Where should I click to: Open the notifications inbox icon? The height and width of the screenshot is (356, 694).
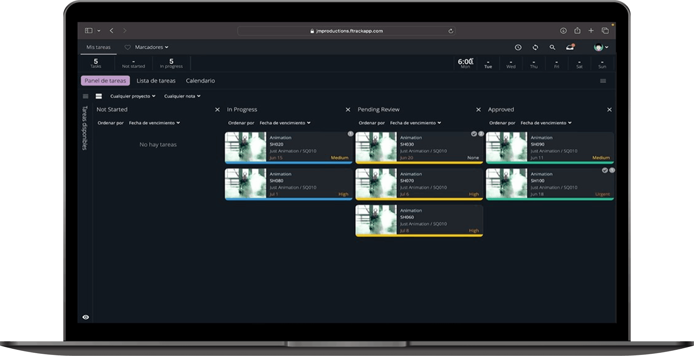[570, 47]
